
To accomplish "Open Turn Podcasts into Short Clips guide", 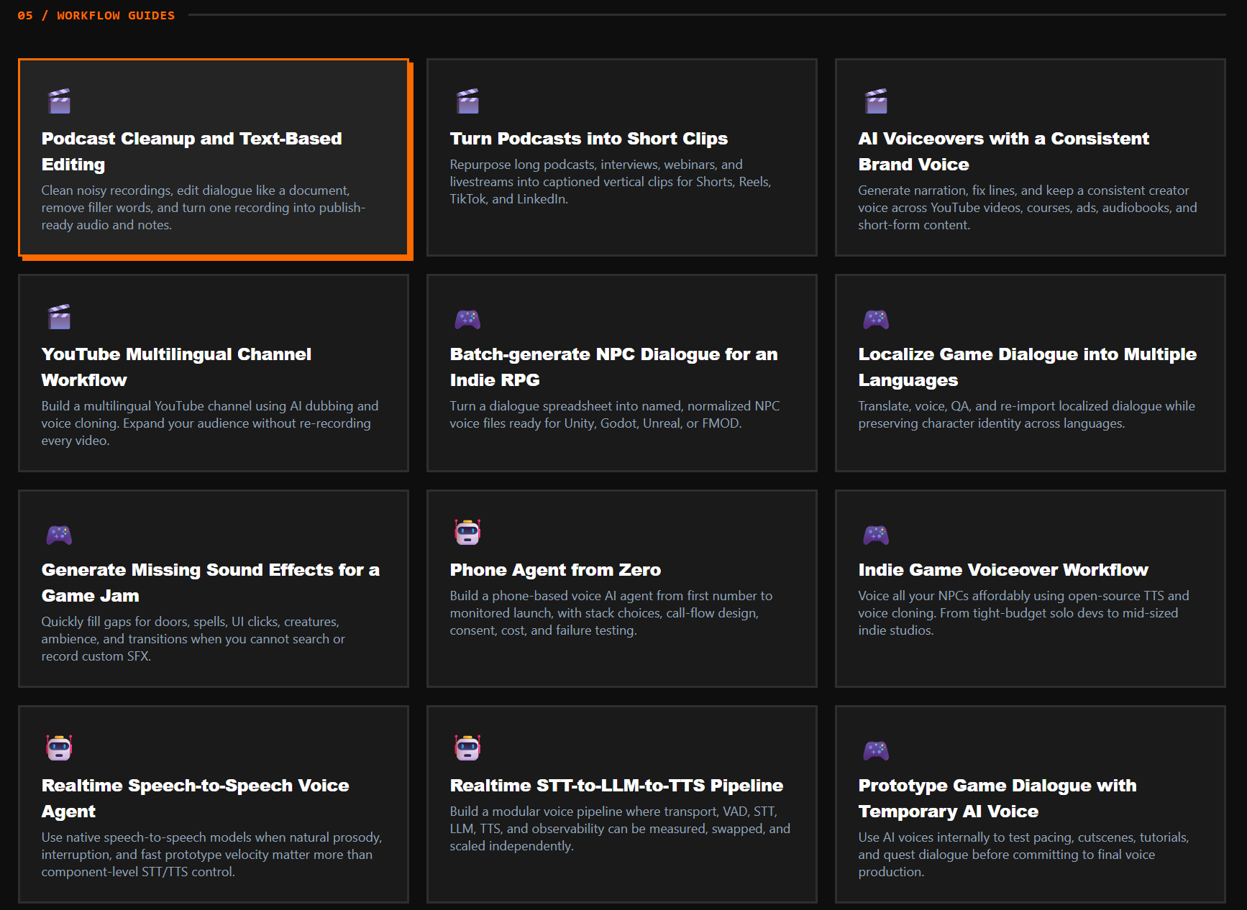I will (x=588, y=139).
